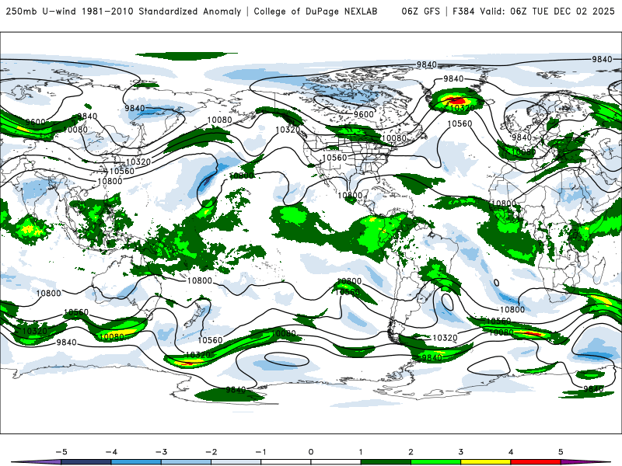The image size is (622, 466).
Task: Click the '250mb U-wind 1981-2010 Standardized Anomaly' title text
Action: click(124, 12)
